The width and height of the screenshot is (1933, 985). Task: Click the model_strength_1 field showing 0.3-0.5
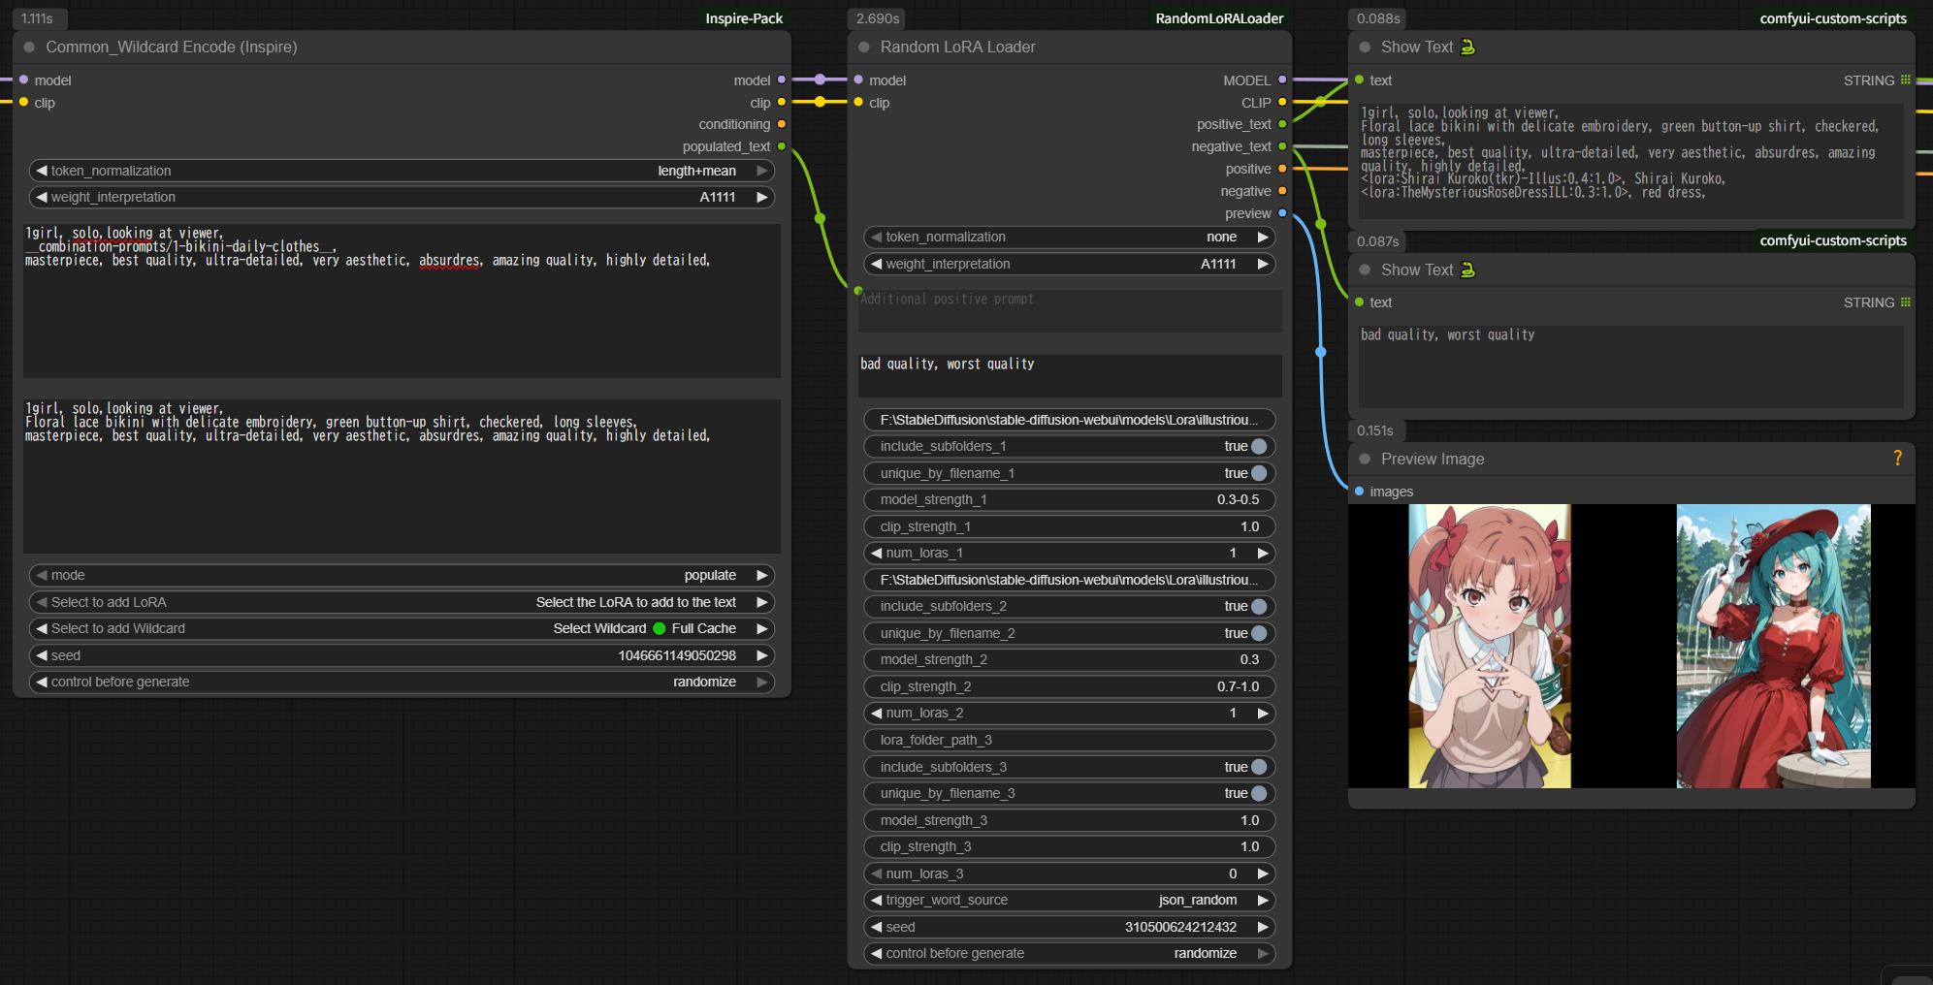tap(1069, 499)
